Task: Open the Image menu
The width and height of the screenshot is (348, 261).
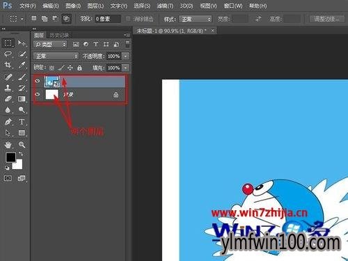Action: coord(73,6)
